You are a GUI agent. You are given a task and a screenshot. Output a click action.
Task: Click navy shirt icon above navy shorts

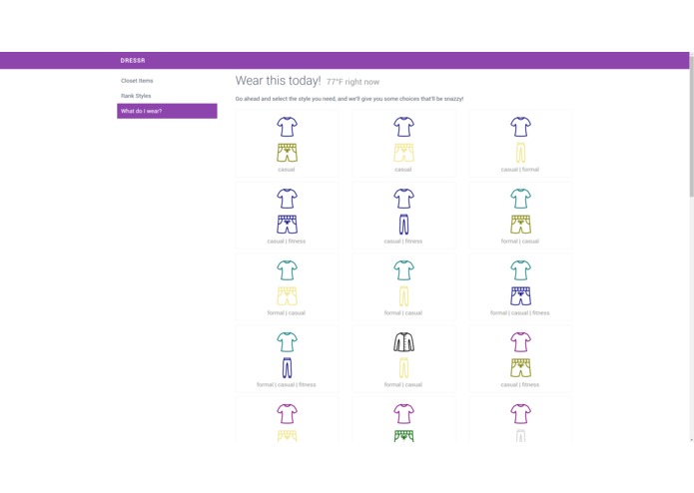click(287, 199)
